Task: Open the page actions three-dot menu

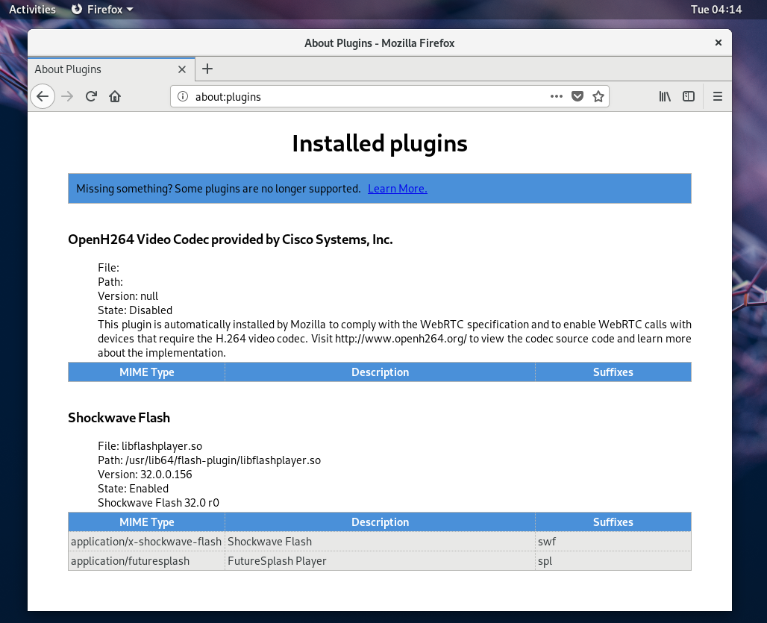Action: click(x=557, y=96)
